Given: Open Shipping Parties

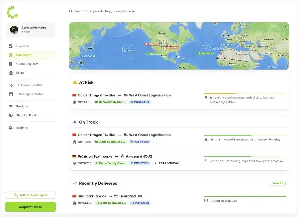Looking at the screenshot, I should point(31,115).
